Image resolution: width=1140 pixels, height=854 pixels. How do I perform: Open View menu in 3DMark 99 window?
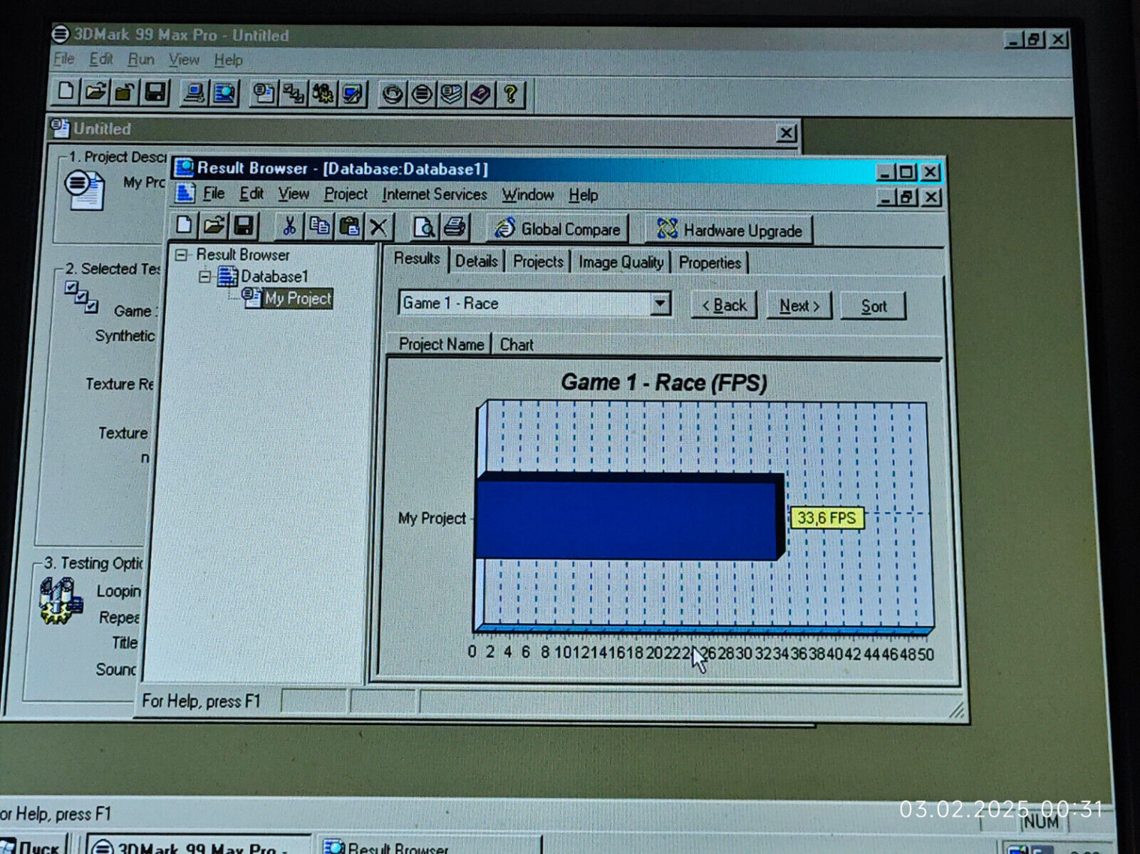pos(184,59)
